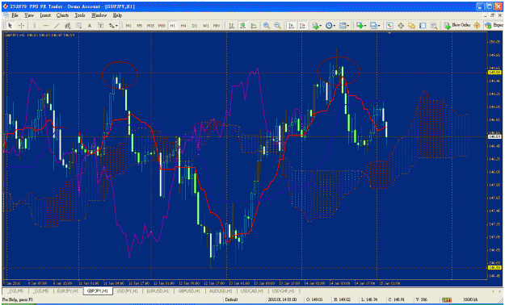Open the indicators list dropdown
The image size is (505, 305).
click(317, 26)
